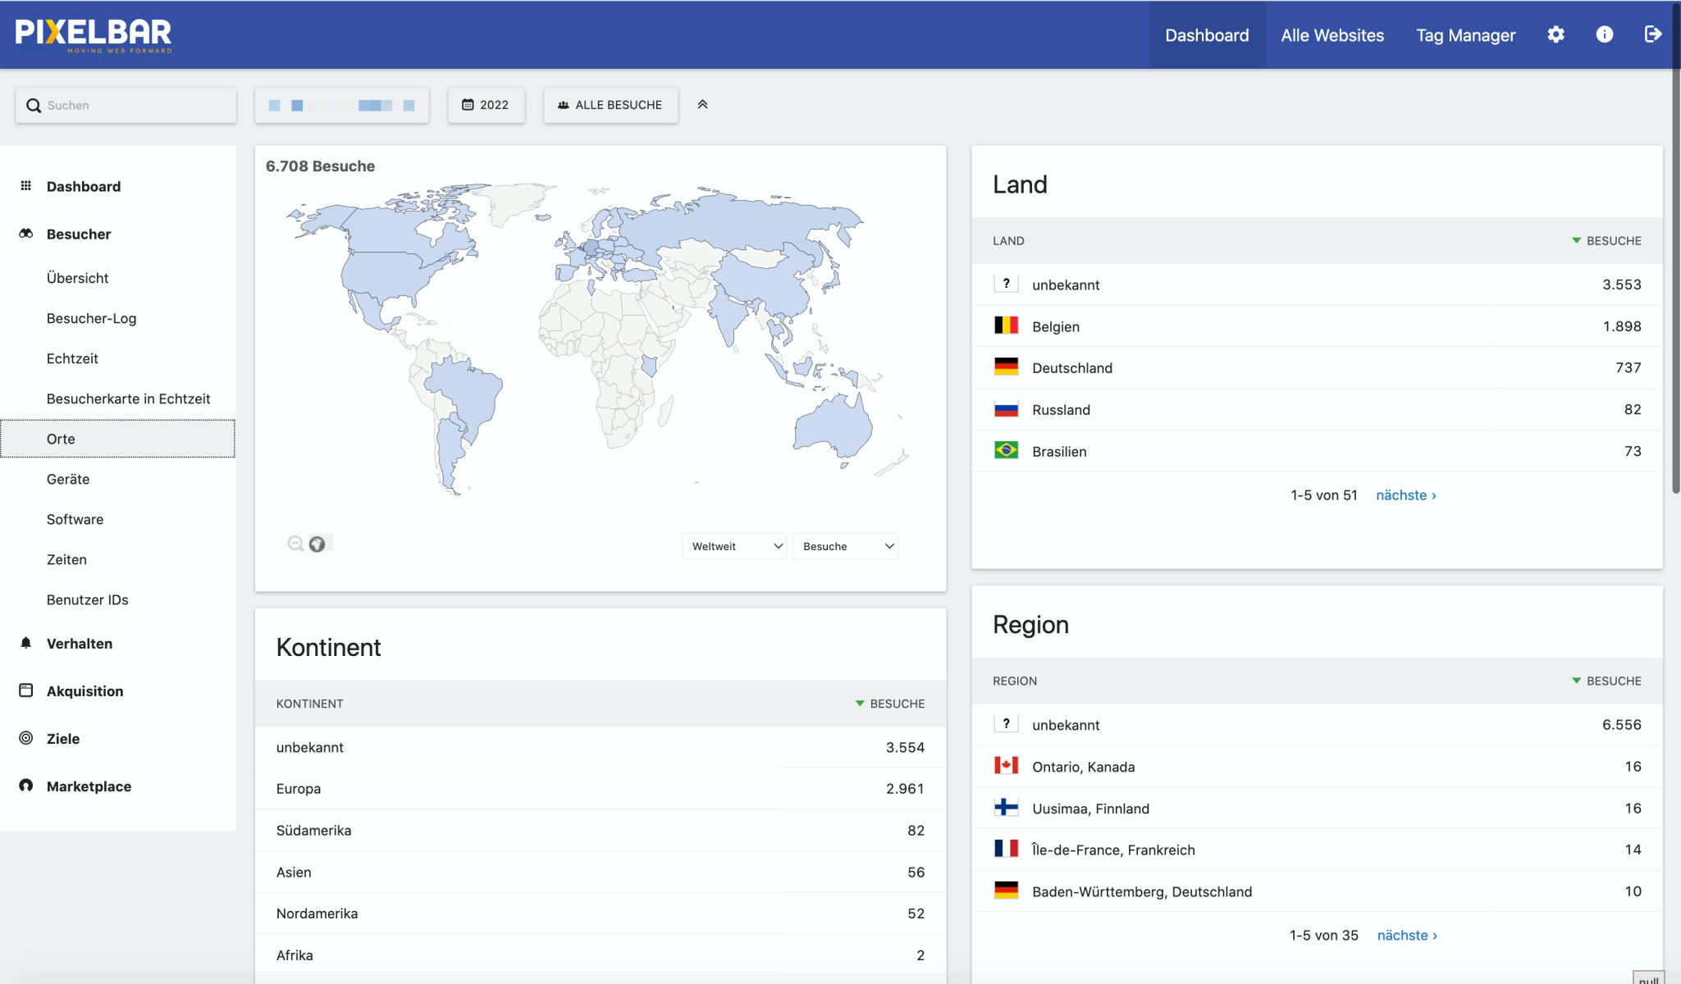Open the Besuche metric dropdown
Screen dimensions: 1681x984
tap(846, 546)
